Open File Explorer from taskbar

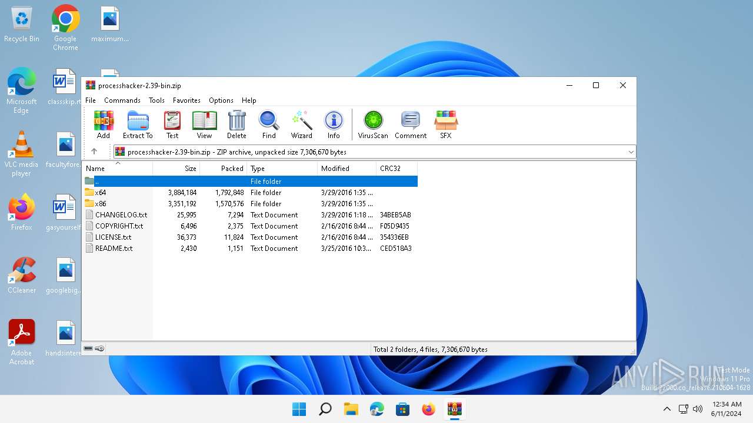[x=351, y=409]
